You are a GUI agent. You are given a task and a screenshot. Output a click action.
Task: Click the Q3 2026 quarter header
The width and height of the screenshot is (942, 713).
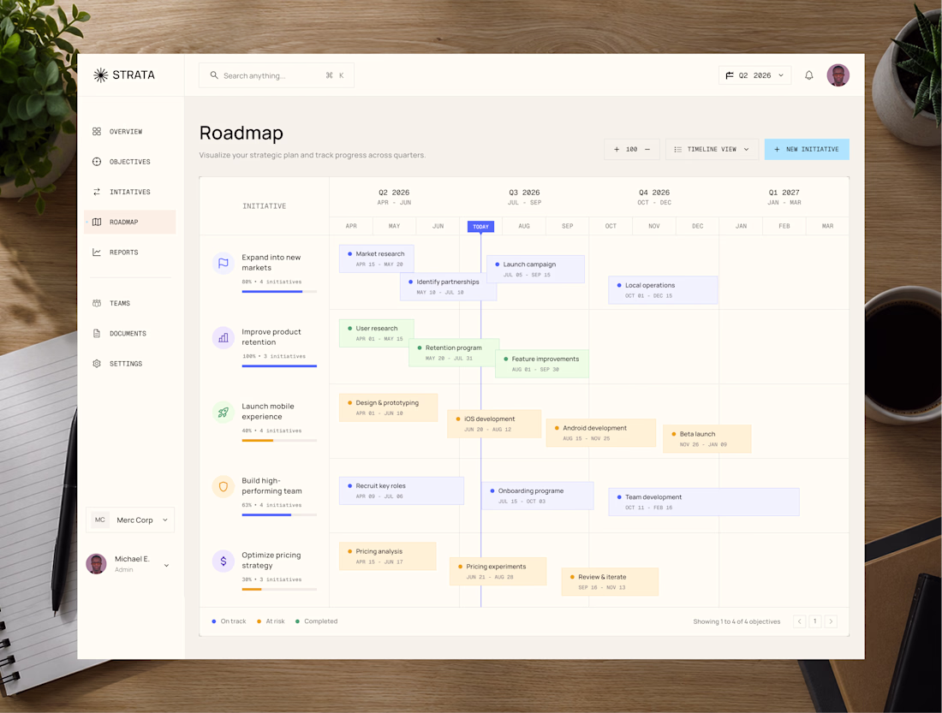pyautogui.click(x=524, y=197)
